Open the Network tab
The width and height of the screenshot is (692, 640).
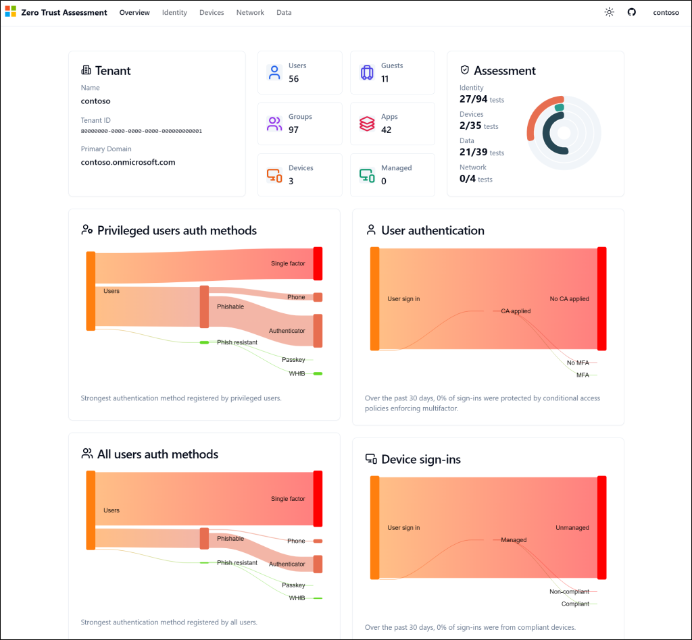tap(250, 12)
